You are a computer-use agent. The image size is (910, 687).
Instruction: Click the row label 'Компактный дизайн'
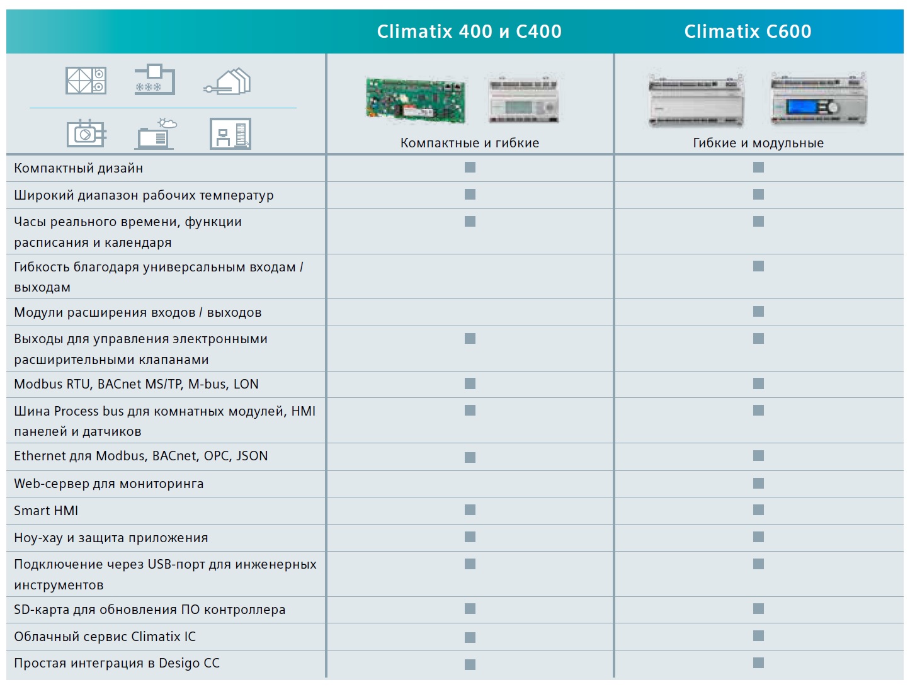pos(79,168)
